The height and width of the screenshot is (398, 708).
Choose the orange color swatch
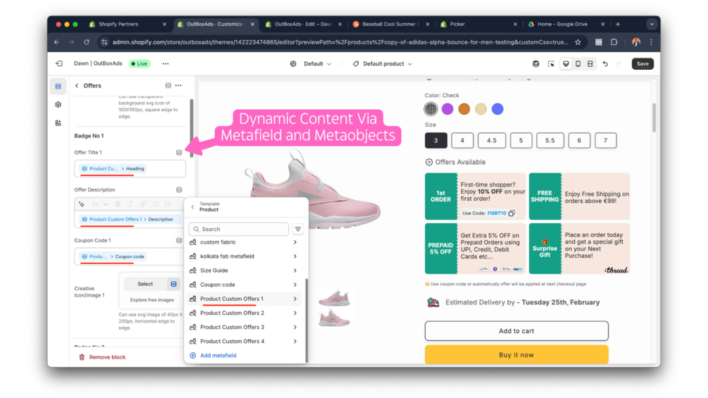click(464, 109)
